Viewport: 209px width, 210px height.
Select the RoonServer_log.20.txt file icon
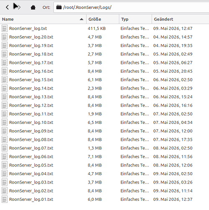pos(5,37)
